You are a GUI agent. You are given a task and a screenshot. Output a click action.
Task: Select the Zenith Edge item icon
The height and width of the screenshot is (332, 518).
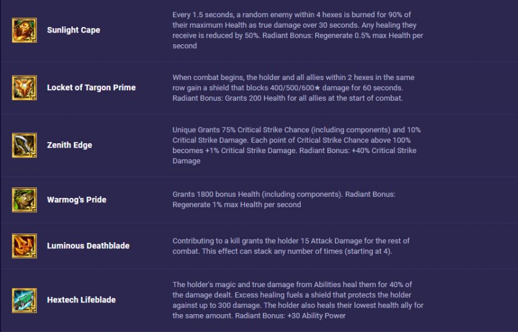25,145
